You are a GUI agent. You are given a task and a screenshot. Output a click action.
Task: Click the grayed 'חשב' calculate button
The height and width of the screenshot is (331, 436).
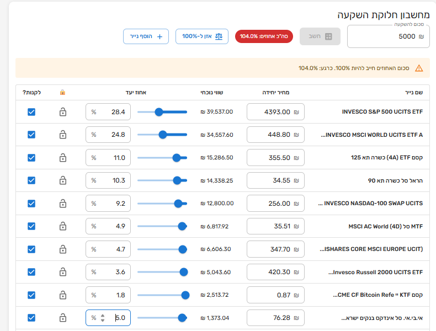pos(320,36)
